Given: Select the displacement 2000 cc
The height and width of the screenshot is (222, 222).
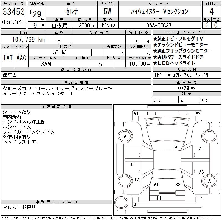Looking at the screenshot, I should [87, 25].
